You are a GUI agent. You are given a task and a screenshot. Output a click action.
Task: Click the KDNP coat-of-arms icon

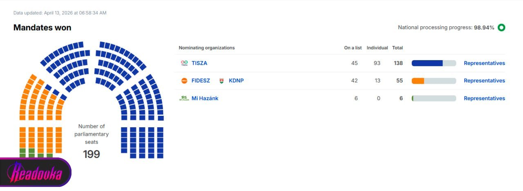click(222, 81)
